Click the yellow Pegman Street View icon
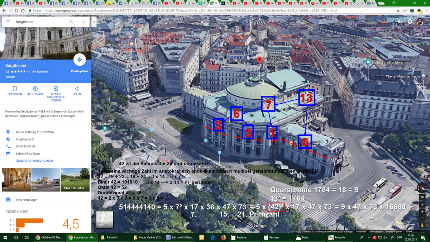This screenshot has width=430, height=242. point(422,226)
